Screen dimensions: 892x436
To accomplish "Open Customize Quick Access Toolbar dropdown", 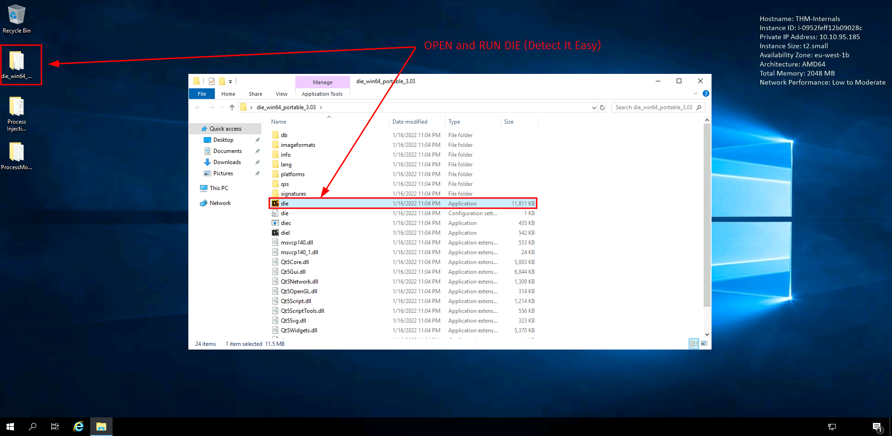I will click(230, 82).
